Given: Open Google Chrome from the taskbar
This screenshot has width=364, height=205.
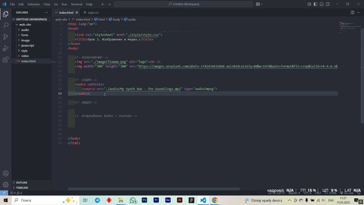Looking at the screenshot, I should point(215,200).
